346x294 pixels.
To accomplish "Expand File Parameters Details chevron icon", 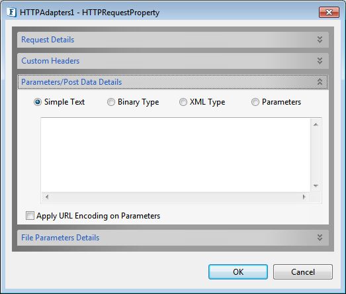I will point(320,238).
